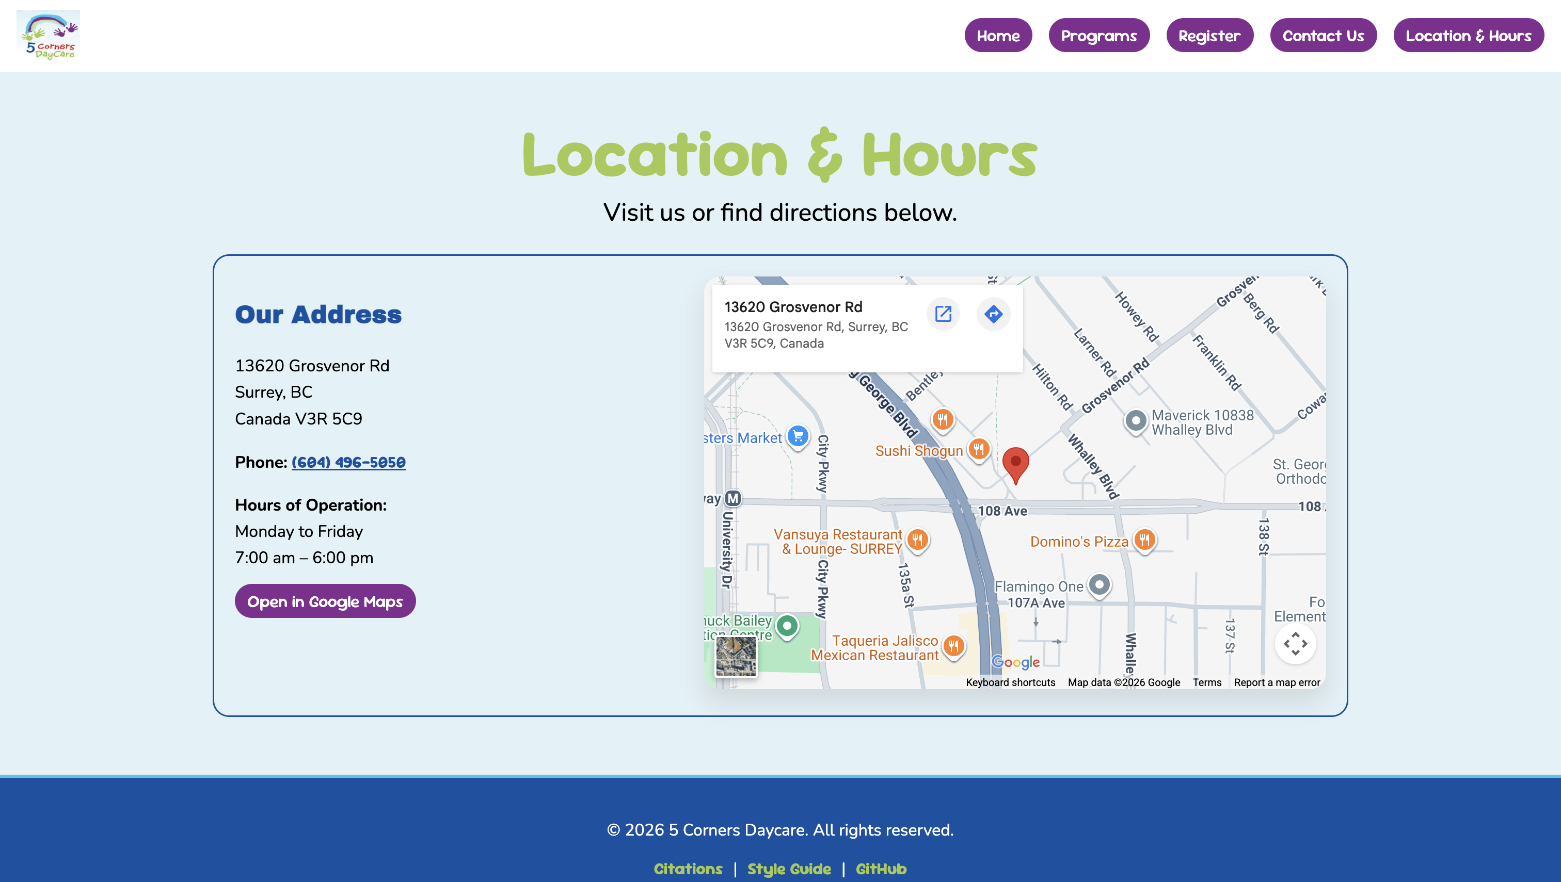Go to the Register page
The width and height of the screenshot is (1561, 882).
tap(1209, 35)
